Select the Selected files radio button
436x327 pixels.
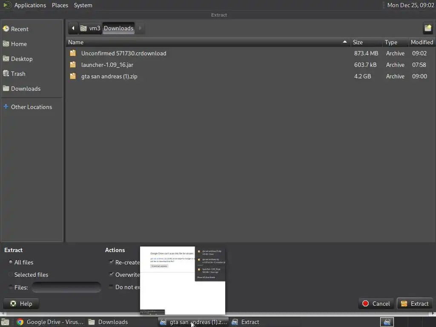[11, 275]
